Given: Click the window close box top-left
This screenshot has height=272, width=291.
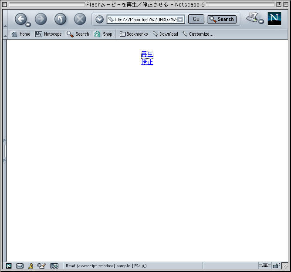Looking at the screenshot, I should [x=5, y=4].
